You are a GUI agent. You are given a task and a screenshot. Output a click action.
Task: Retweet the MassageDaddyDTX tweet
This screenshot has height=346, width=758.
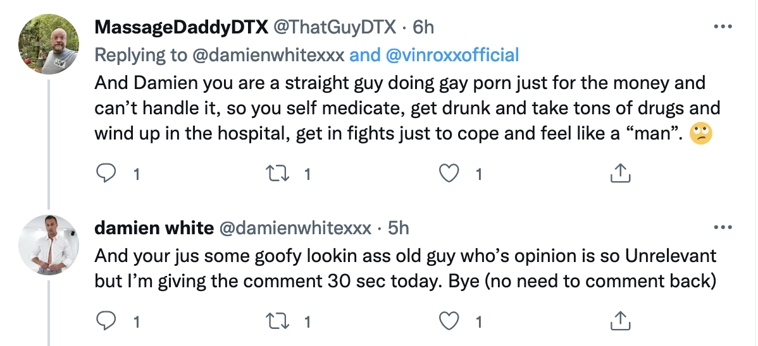click(x=278, y=173)
